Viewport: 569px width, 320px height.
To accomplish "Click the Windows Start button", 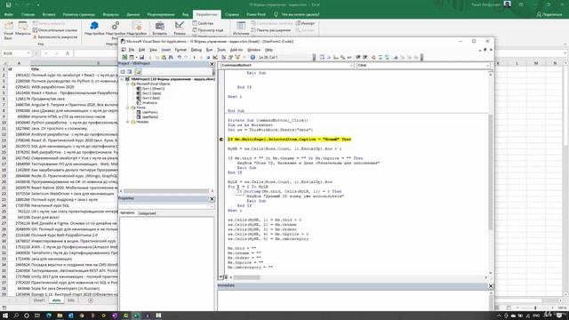I will 5,316.
